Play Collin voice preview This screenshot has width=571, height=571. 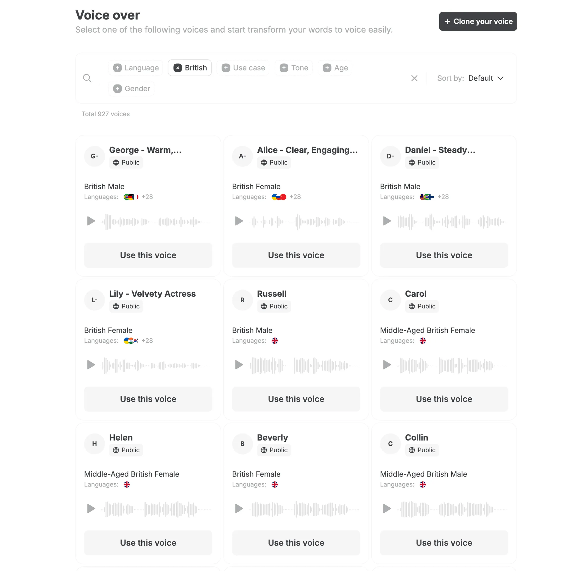coord(387,508)
